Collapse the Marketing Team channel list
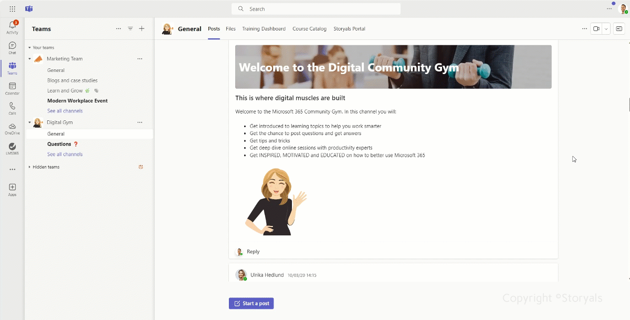The height and width of the screenshot is (320, 630). (x=29, y=59)
